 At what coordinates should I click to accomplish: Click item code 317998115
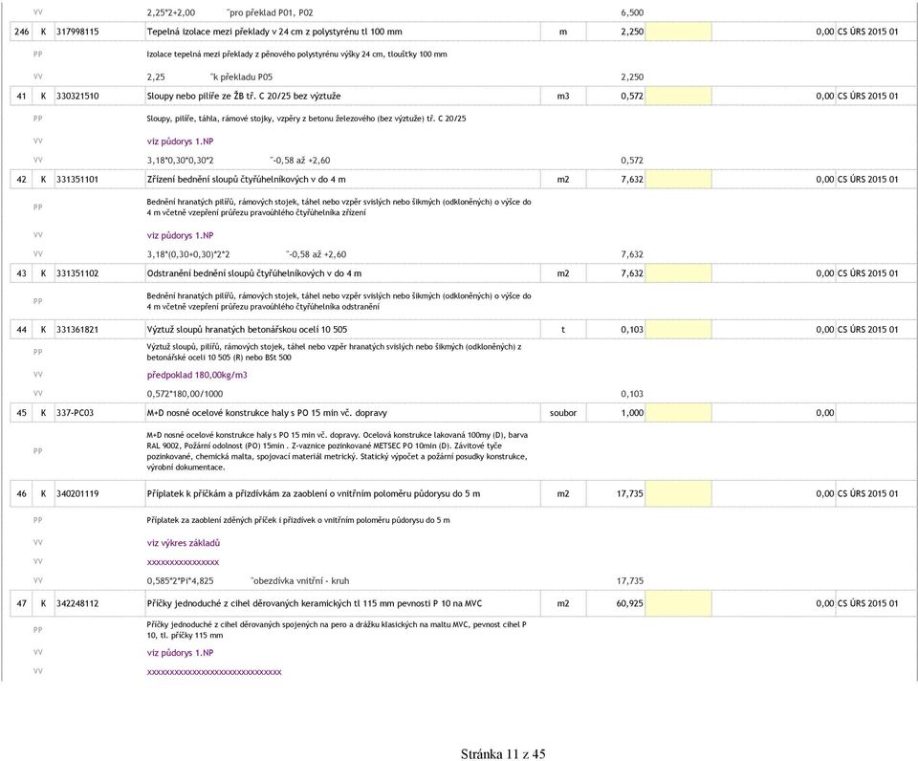click(x=77, y=32)
